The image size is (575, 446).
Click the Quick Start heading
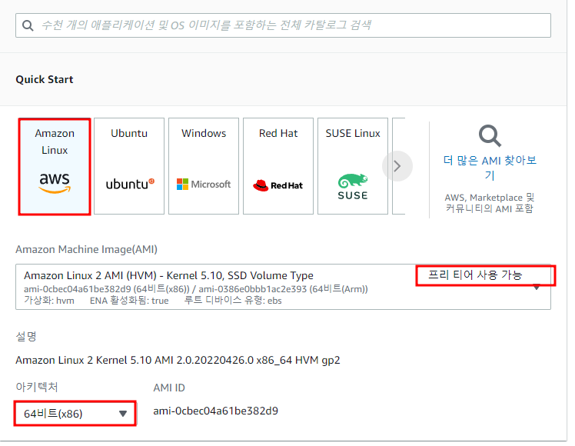click(45, 80)
